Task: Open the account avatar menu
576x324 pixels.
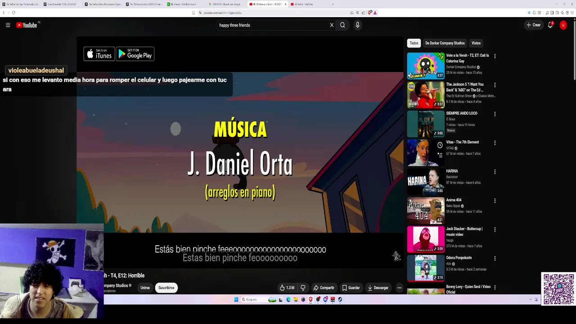Action: (x=563, y=25)
